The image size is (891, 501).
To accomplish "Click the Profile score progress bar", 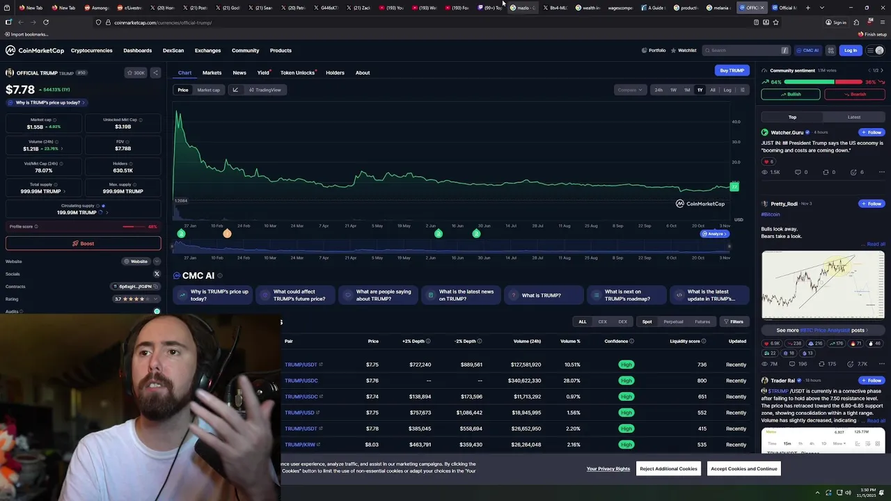I will [133, 226].
